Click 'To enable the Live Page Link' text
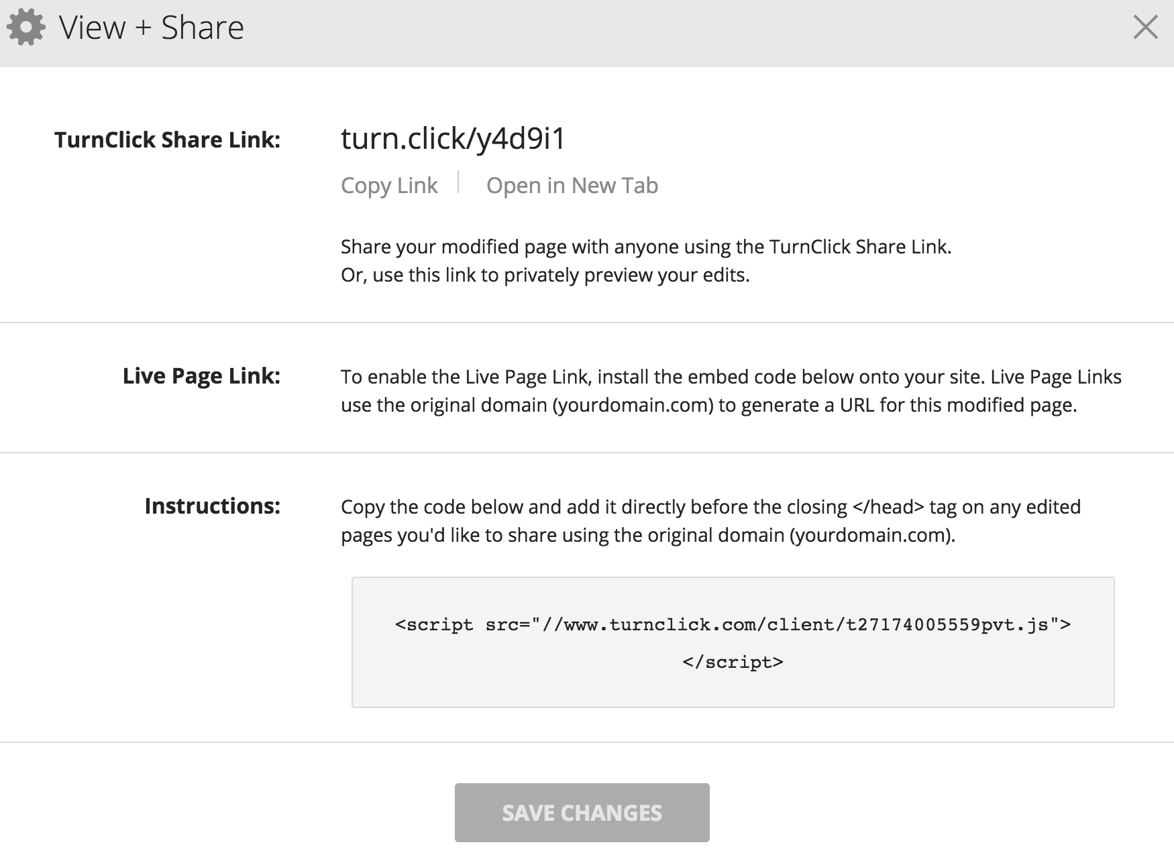 (464, 378)
